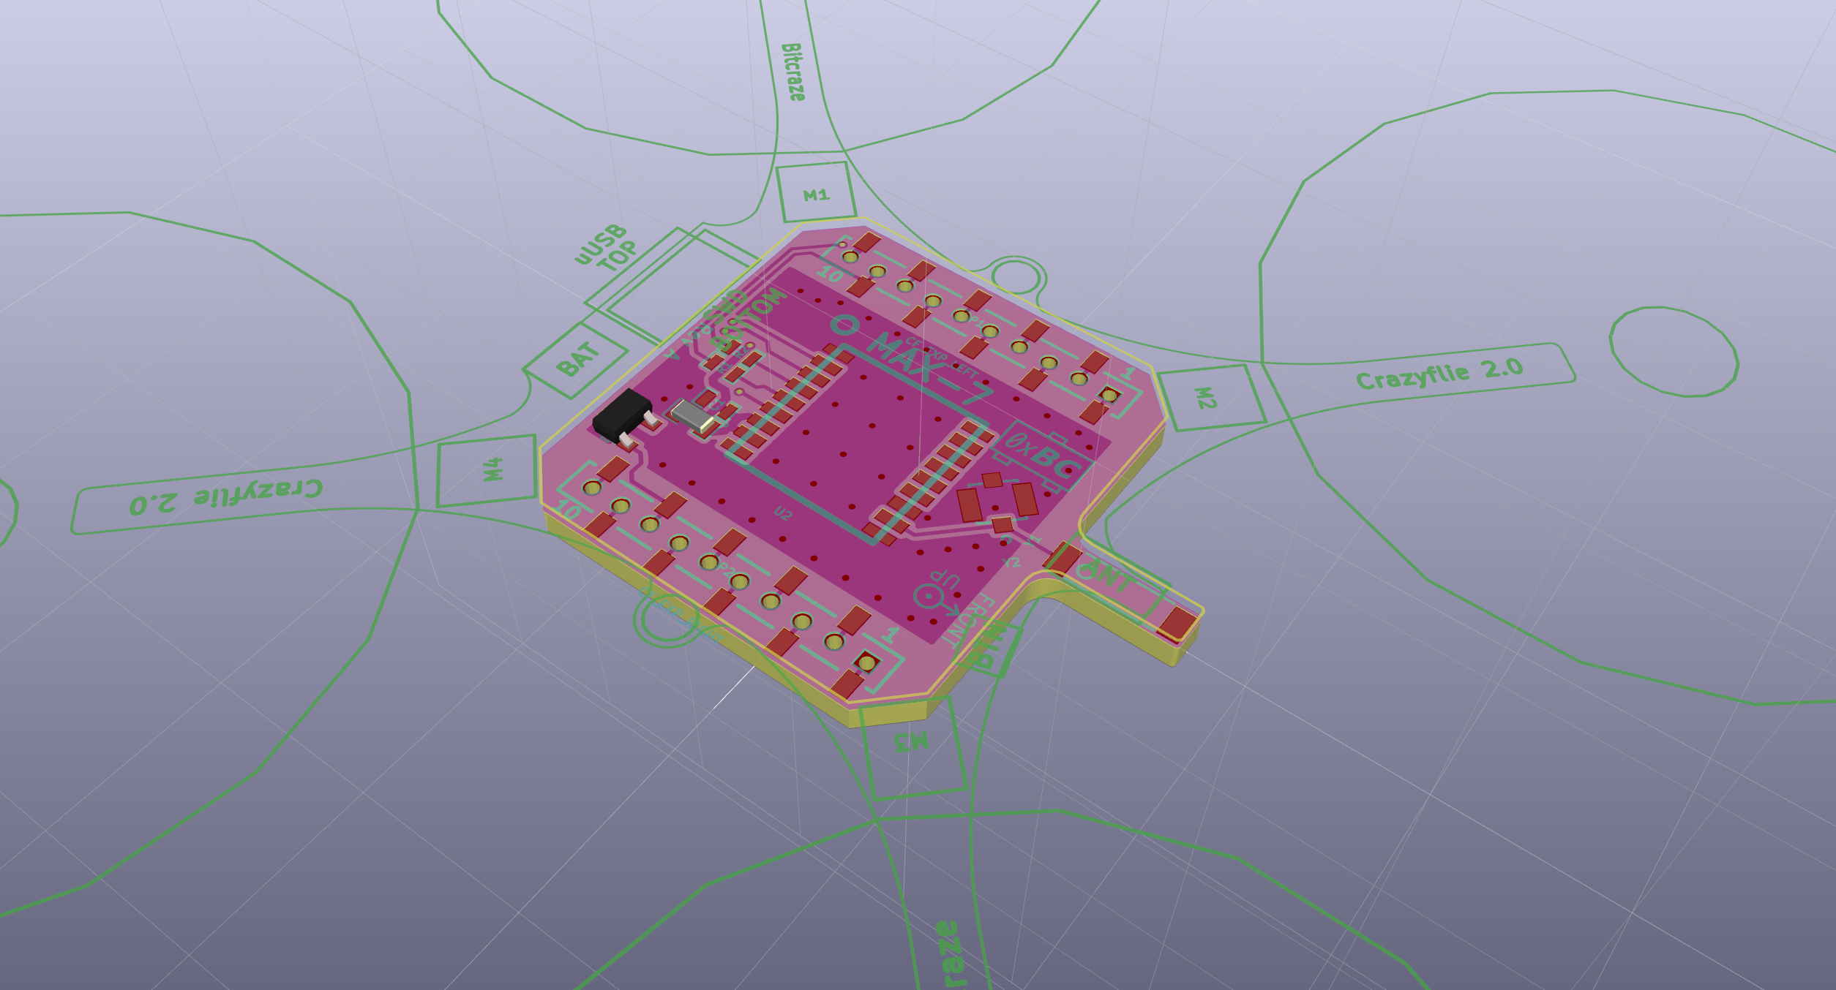Click the Bitcraze text on the top arm
The width and height of the screenshot is (1836, 990).
click(793, 72)
